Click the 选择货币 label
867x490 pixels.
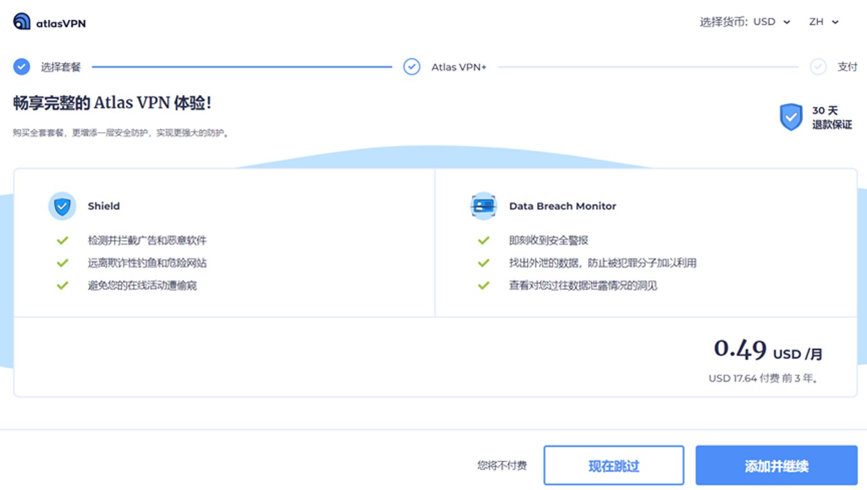(723, 22)
